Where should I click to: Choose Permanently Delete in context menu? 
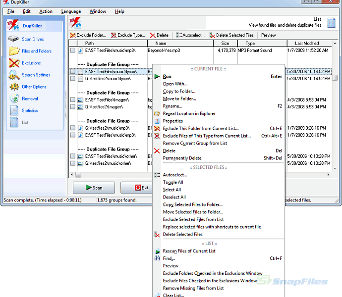[219, 158]
